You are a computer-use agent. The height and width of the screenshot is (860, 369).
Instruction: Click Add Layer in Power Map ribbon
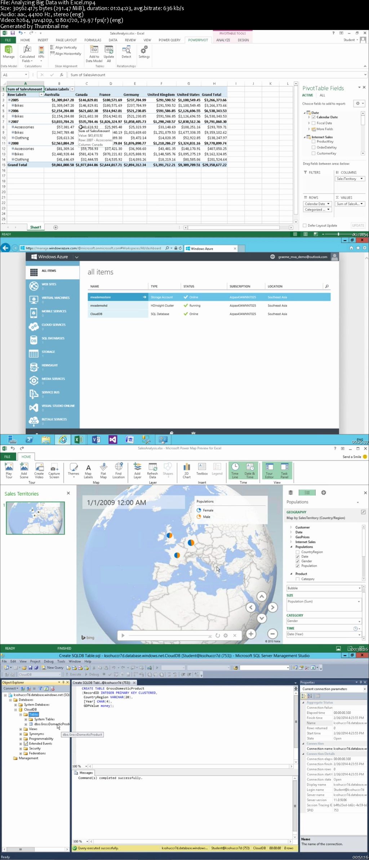click(137, 471)
